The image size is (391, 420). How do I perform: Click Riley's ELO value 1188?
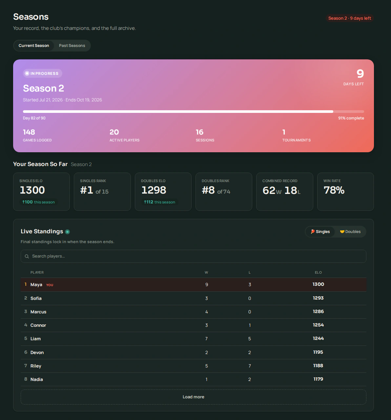(318, 366)
